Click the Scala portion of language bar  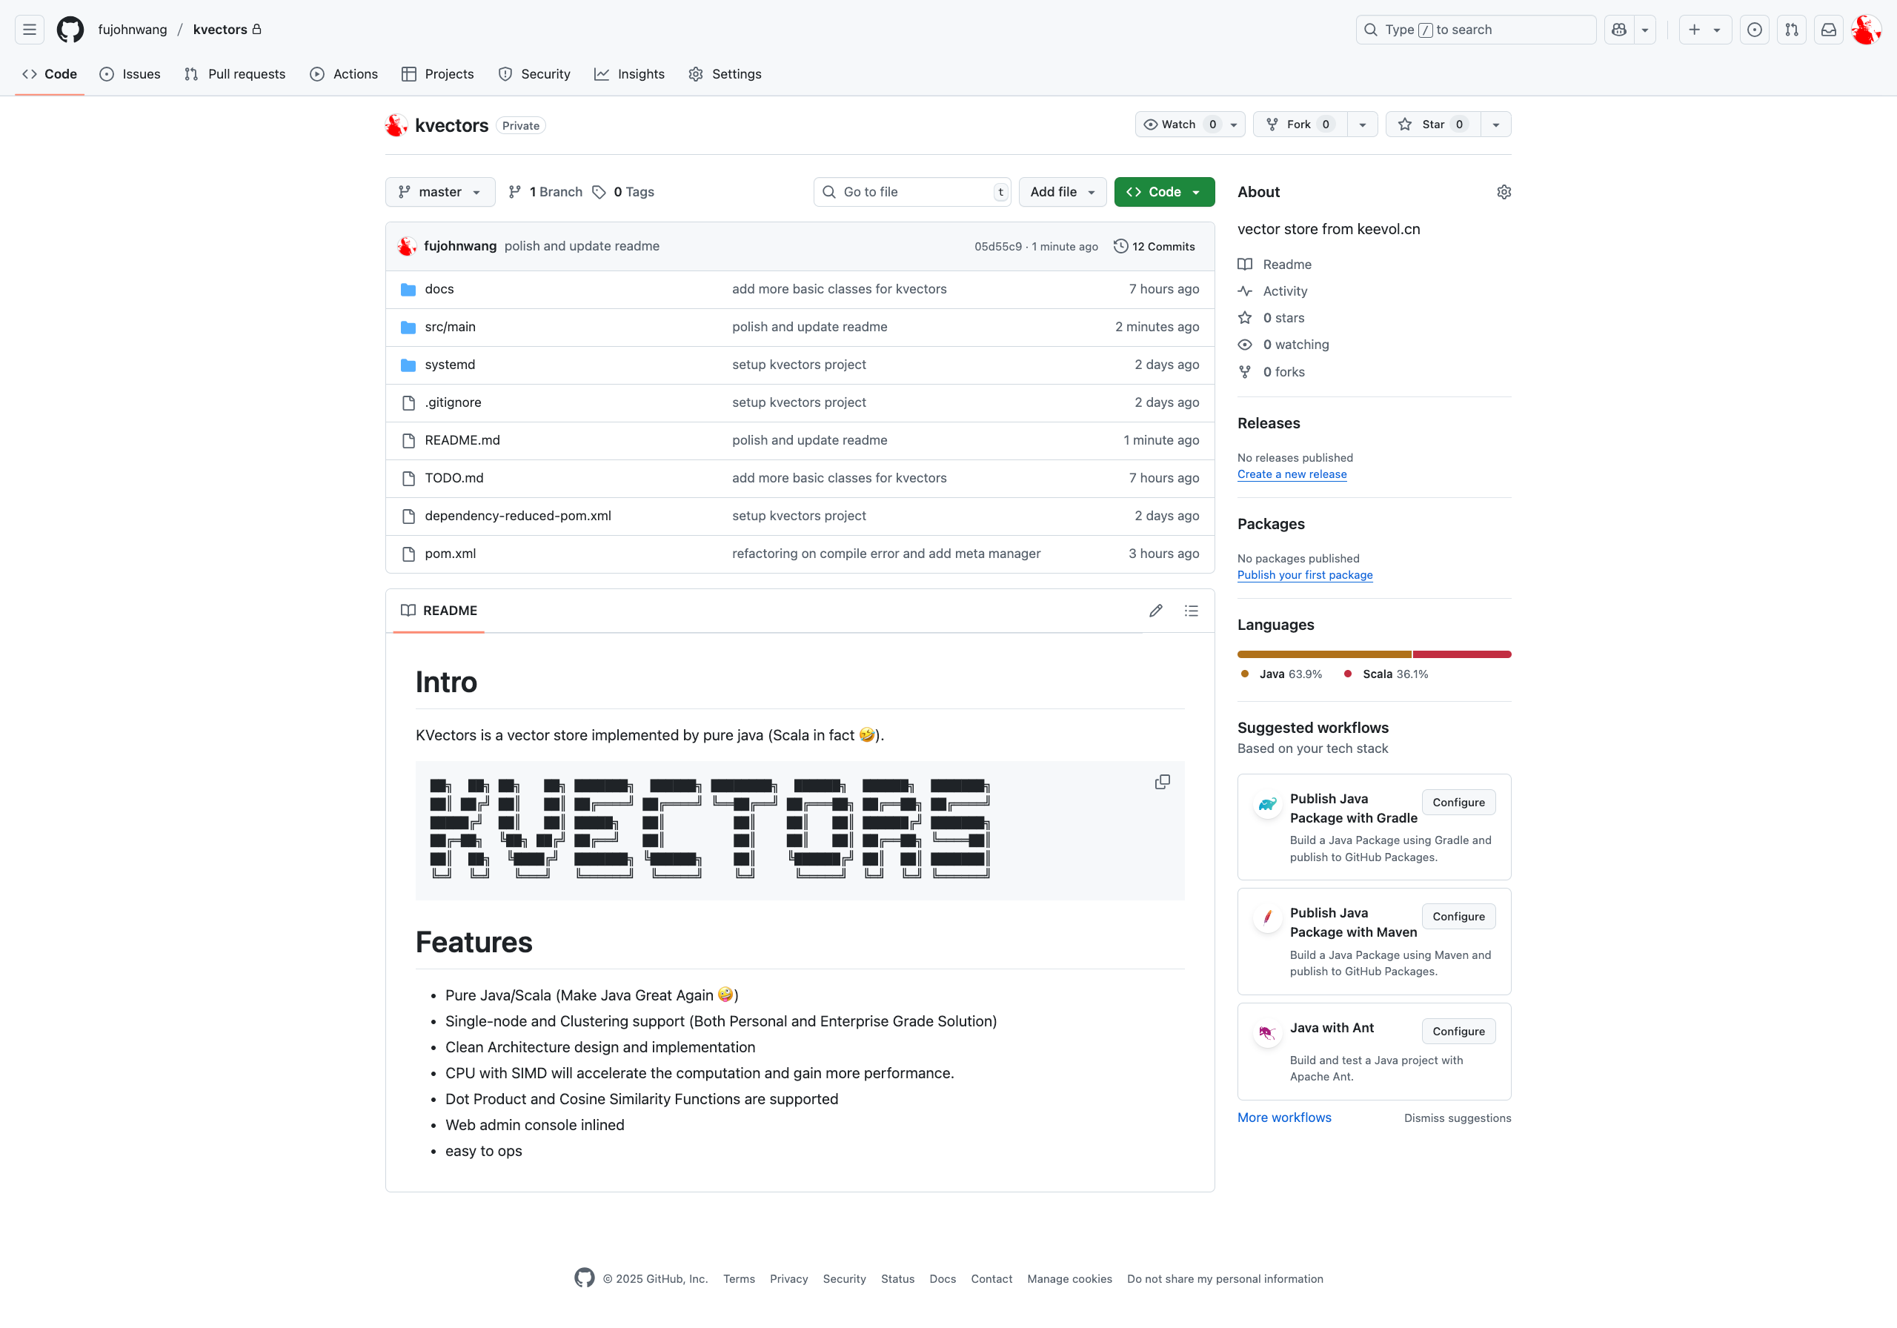(x=1463, y=654)
